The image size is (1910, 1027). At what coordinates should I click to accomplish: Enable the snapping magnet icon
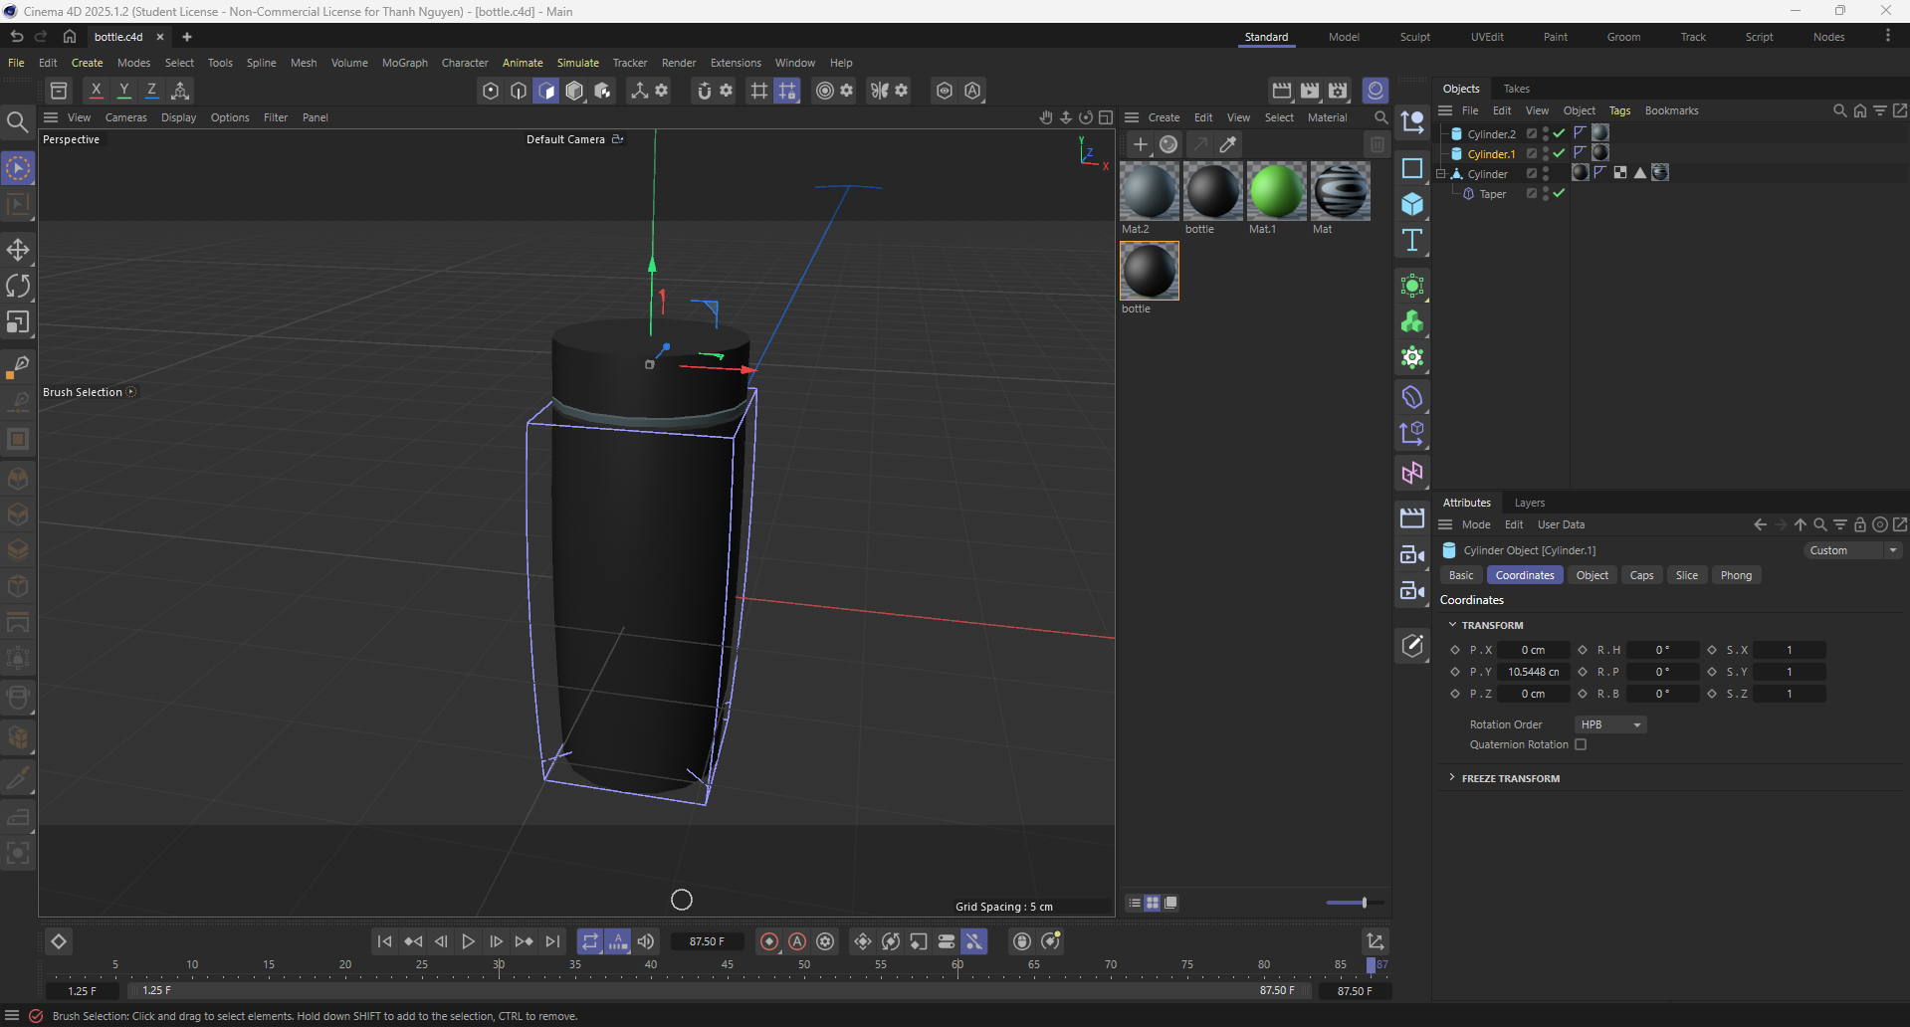(x=704, y=91)
